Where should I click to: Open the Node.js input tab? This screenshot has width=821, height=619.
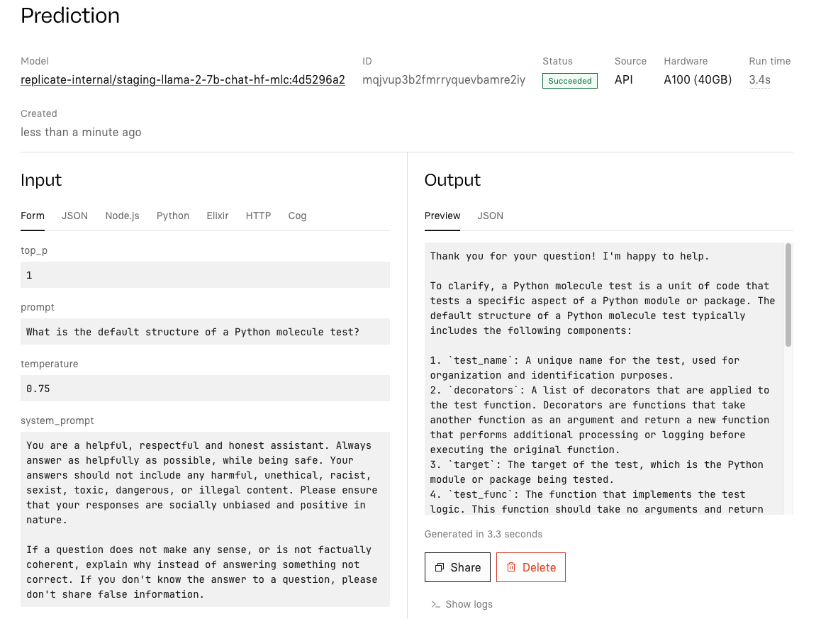(x=122, y=216)
